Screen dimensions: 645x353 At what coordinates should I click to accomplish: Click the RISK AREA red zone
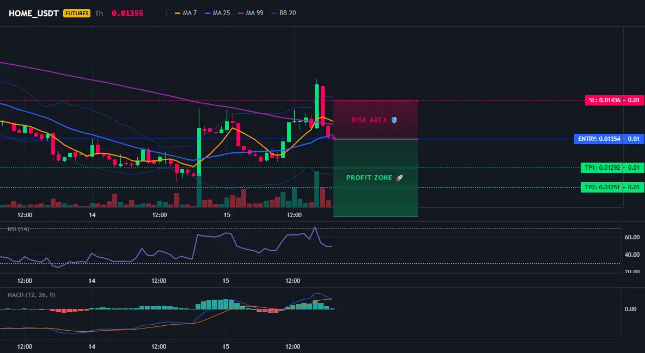point(375,120)
